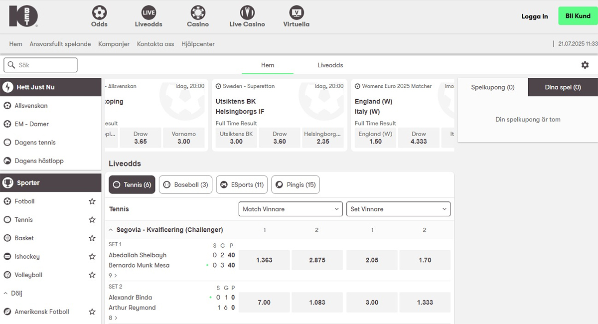
Task: Select Dina spel (0) tab
Action: (563, 87)
